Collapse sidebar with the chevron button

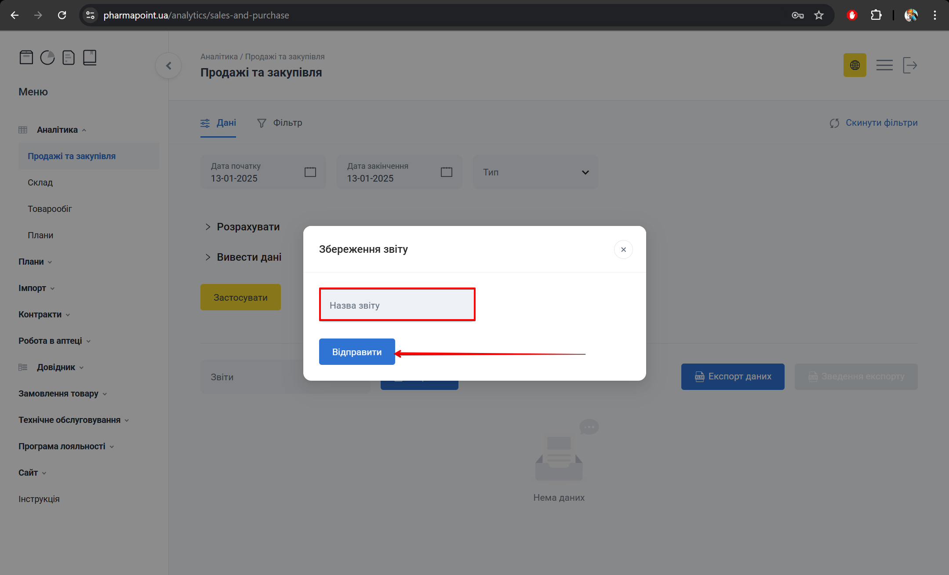pyautogui.click(x=168, y=66)
